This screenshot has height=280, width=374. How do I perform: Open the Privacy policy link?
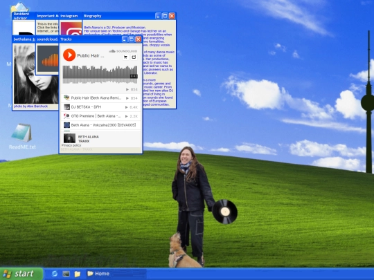tap(71, 145)
